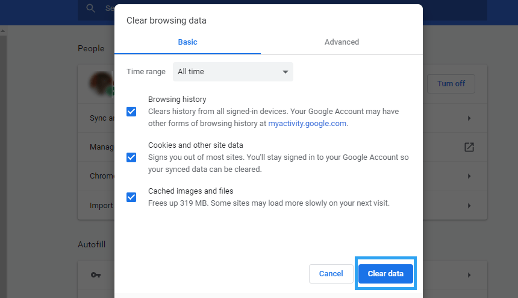Image resolution: width=518 pixels, height=298 pixels.
Task: Open the Time range dropdown
Action: 232,72
